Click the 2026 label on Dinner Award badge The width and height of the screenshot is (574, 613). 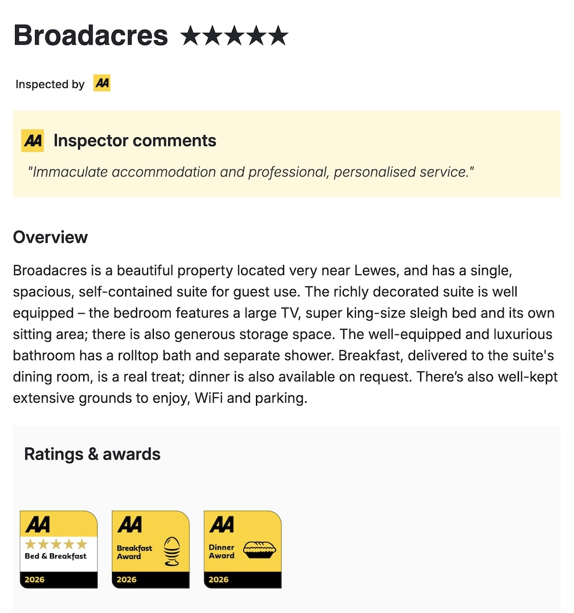(x=219, y=580)
